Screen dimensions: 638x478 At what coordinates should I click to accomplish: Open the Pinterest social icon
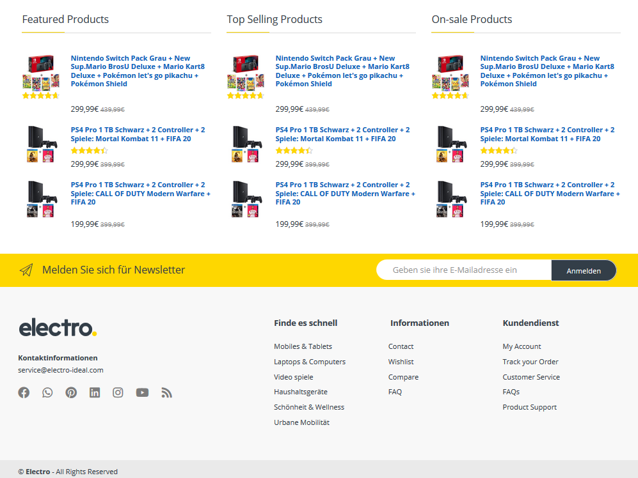coord(71,392)
